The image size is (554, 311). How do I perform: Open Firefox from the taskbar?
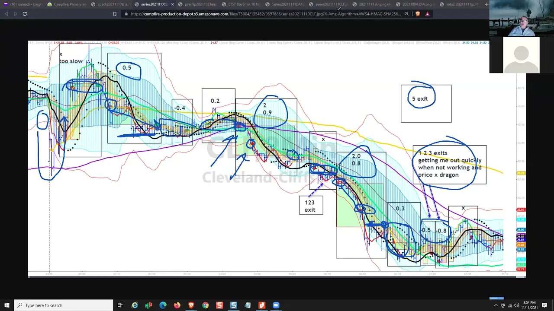click(x=177, y=305)
